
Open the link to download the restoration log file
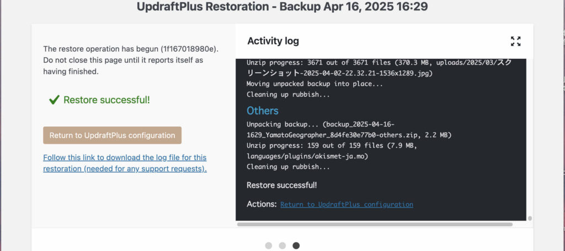(125, 163)
